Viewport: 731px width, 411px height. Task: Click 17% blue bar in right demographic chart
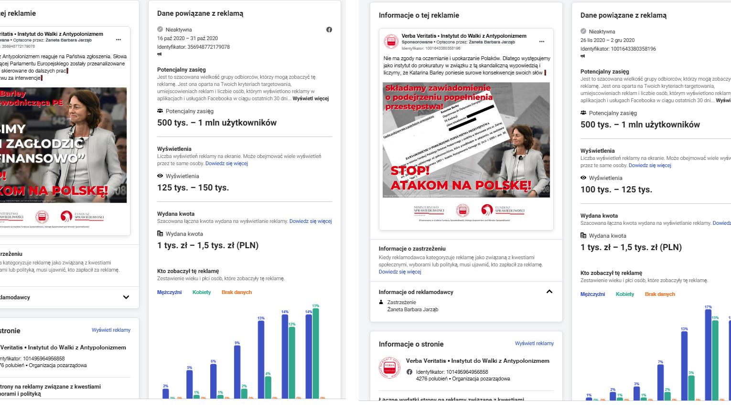click(x=708, y=355)
